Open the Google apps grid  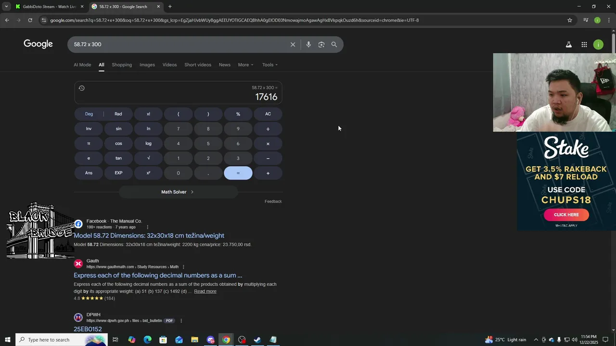pos(584,44)
